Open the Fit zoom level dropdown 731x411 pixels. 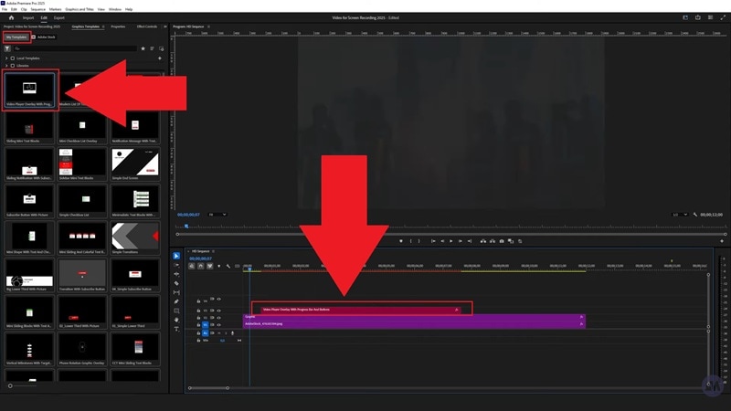[x=217, y=215]
